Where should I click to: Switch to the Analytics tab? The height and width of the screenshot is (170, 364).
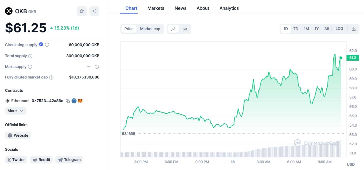[229, 8]
